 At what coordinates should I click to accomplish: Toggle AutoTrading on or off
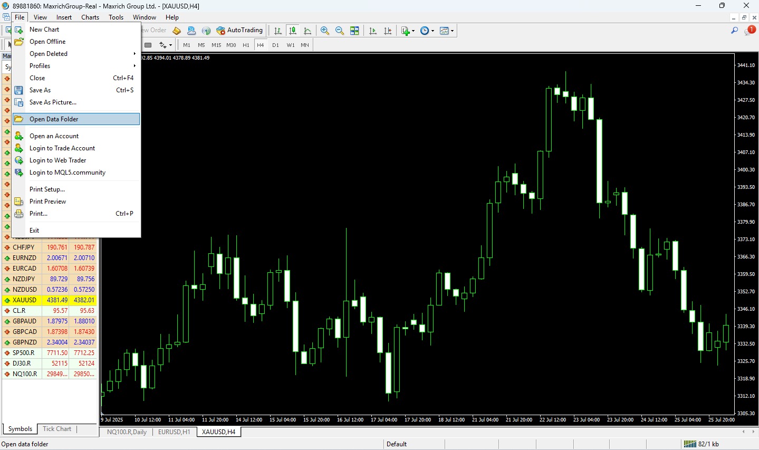coord(240,31)
